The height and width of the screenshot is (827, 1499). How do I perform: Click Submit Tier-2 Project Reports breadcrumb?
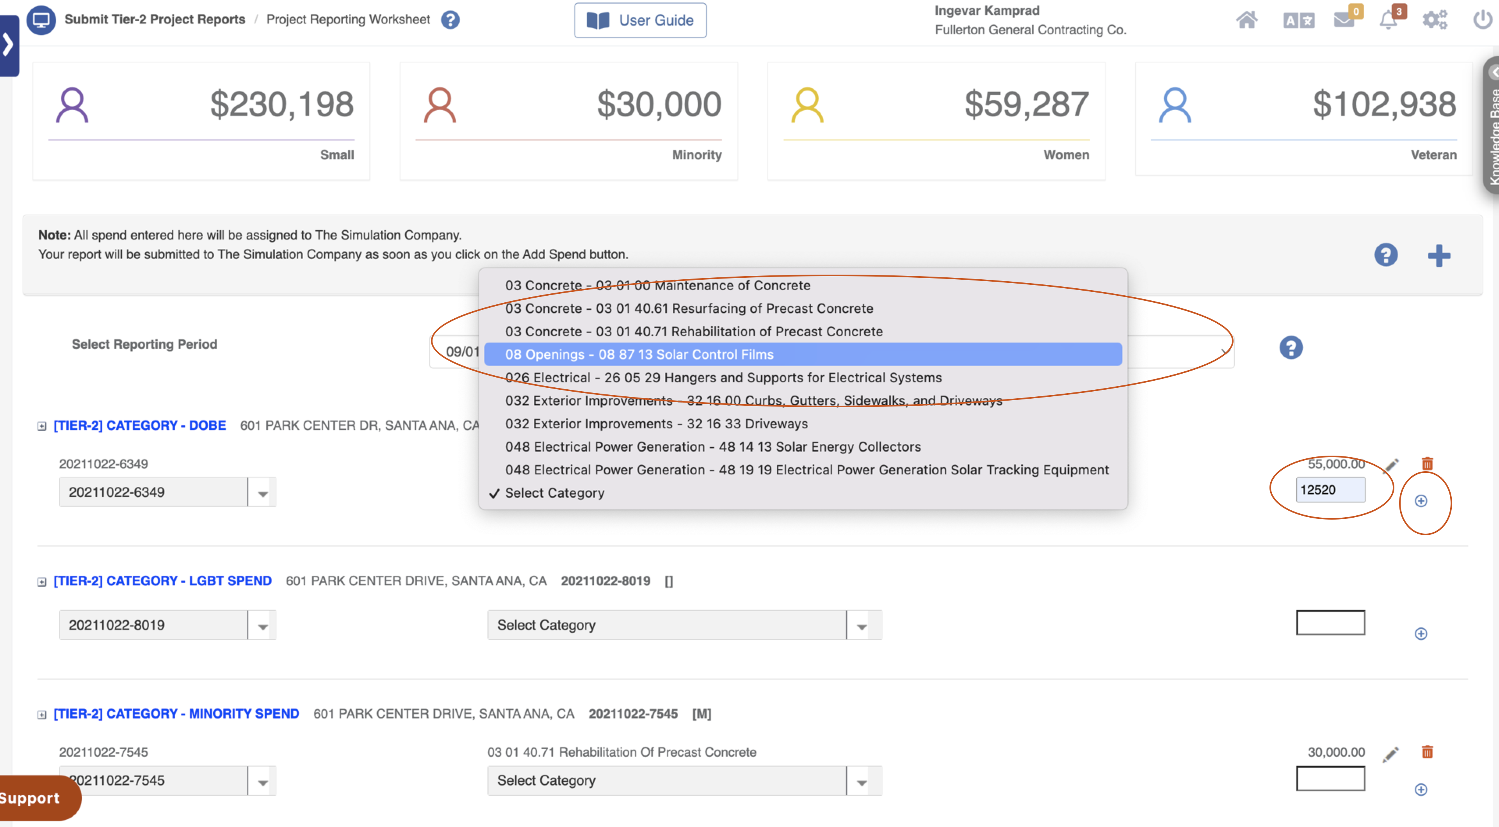[155, 19]
